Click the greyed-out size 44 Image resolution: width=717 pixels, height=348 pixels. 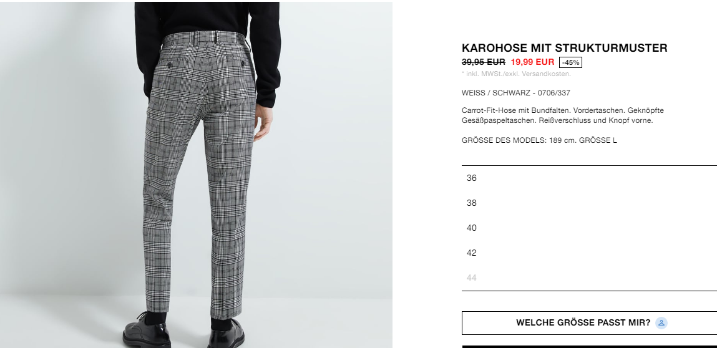(x=590, y=278)
